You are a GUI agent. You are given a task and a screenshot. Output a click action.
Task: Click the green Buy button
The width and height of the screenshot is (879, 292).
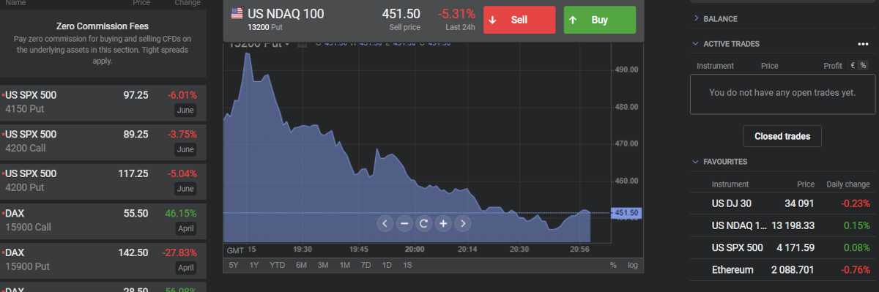tap(599, 20)
